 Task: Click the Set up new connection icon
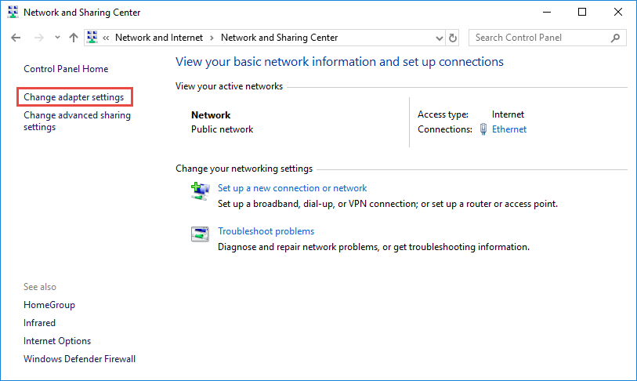200,190
